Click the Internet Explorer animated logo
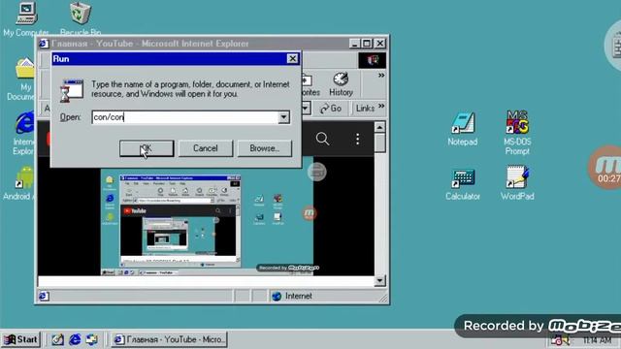The width and height of the screenshot is (621, 349). point(373,60)
